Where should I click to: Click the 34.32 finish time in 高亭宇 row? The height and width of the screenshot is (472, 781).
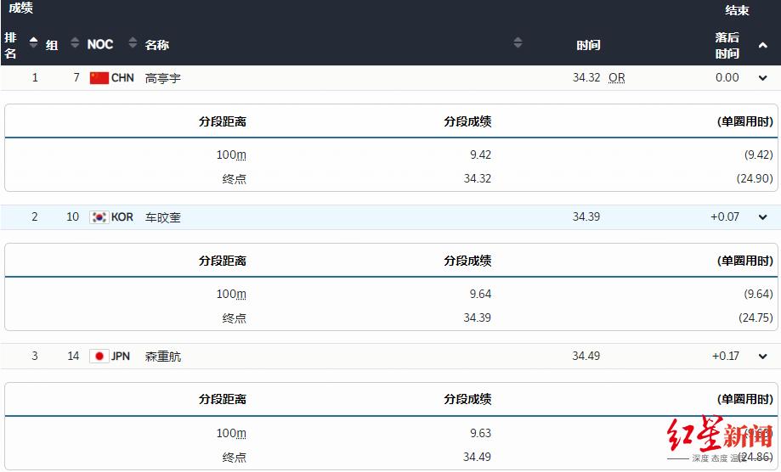point(586,77)
